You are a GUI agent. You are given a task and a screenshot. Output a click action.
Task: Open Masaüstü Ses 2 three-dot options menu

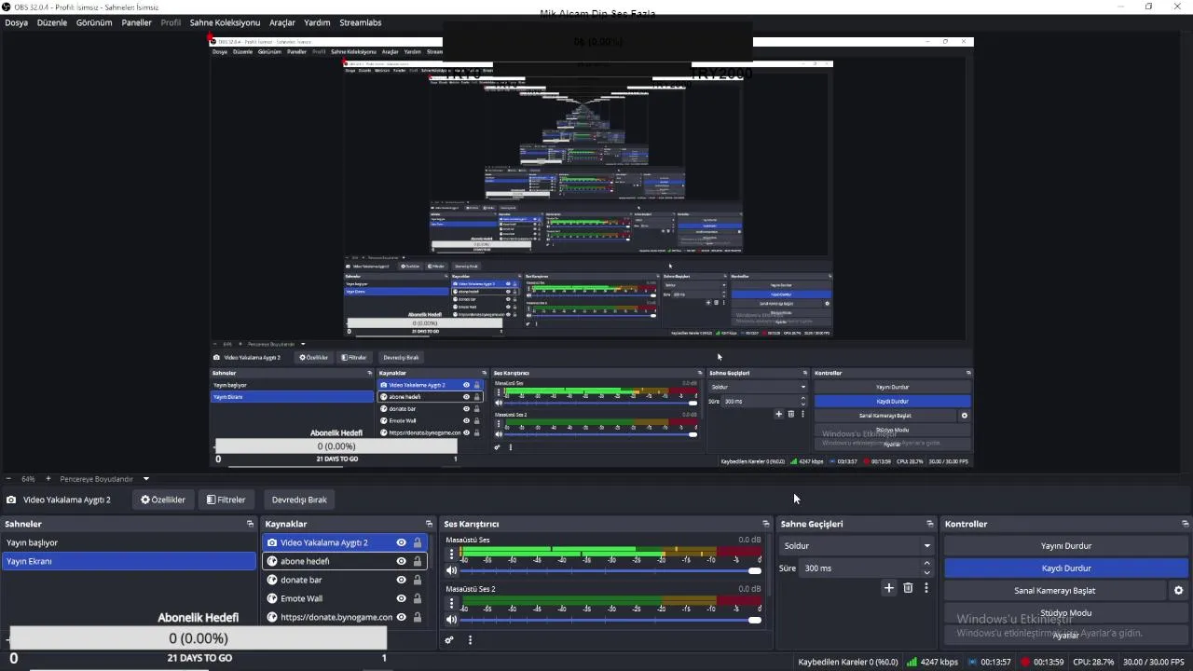click(x=452, y=604)
